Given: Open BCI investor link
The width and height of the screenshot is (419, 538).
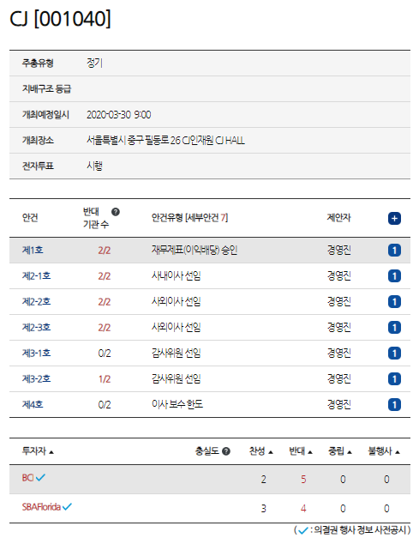Looking at the screenshot, I should pyautogui.click(x=27, y=478).
